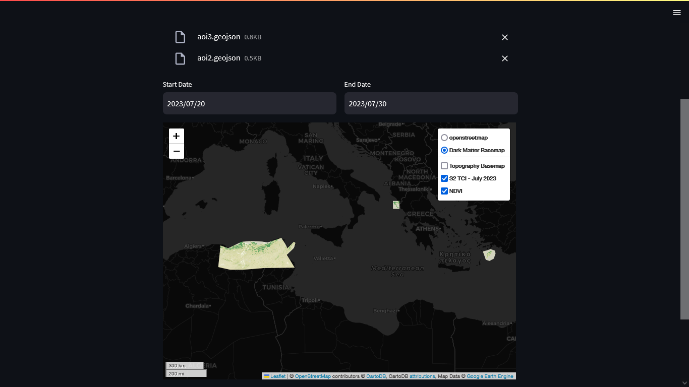Open the OpenStreetMap contributors link
The image size is (689, 387).
(313, 376)
